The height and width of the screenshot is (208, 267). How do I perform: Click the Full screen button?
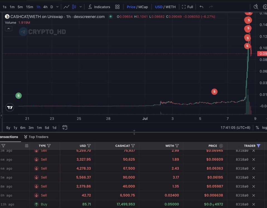(x=187, y=7)
